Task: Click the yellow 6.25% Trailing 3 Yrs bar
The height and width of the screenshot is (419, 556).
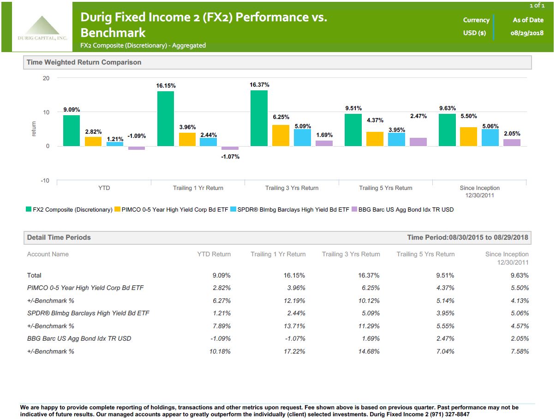Action: (281, 136)
